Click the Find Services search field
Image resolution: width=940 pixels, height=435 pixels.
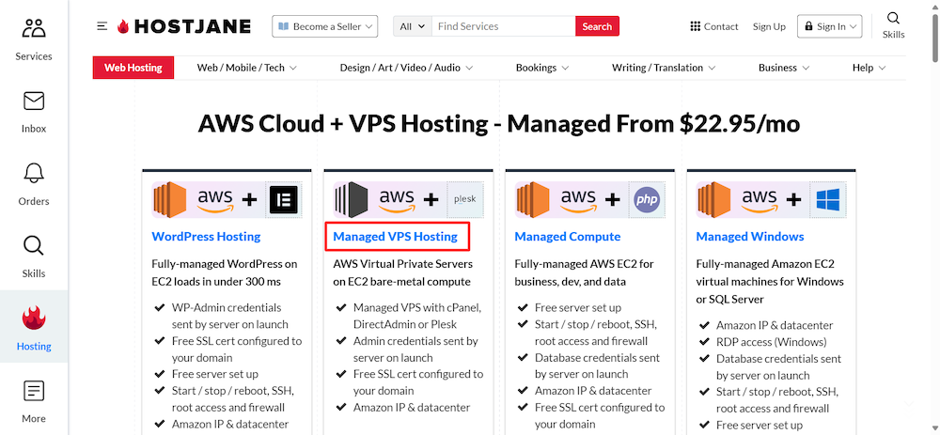[504, 26]
